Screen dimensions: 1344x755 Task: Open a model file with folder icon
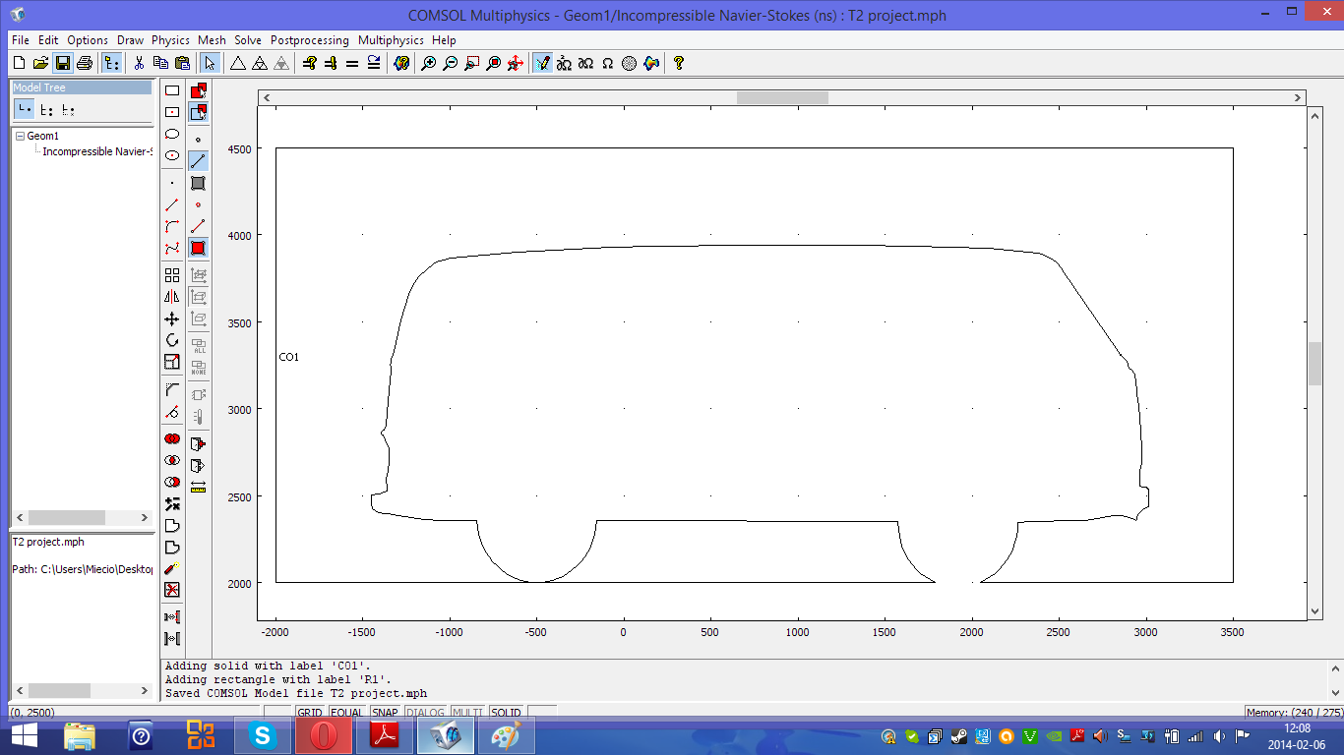[x=40, y=63]
